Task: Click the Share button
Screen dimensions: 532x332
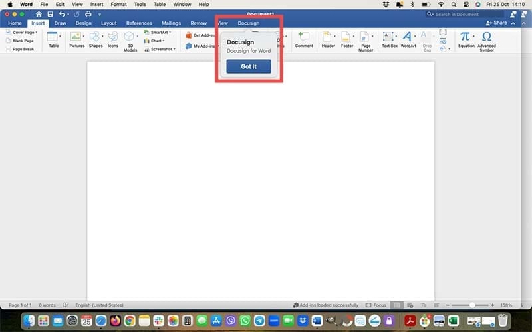Action: point(497,23)
